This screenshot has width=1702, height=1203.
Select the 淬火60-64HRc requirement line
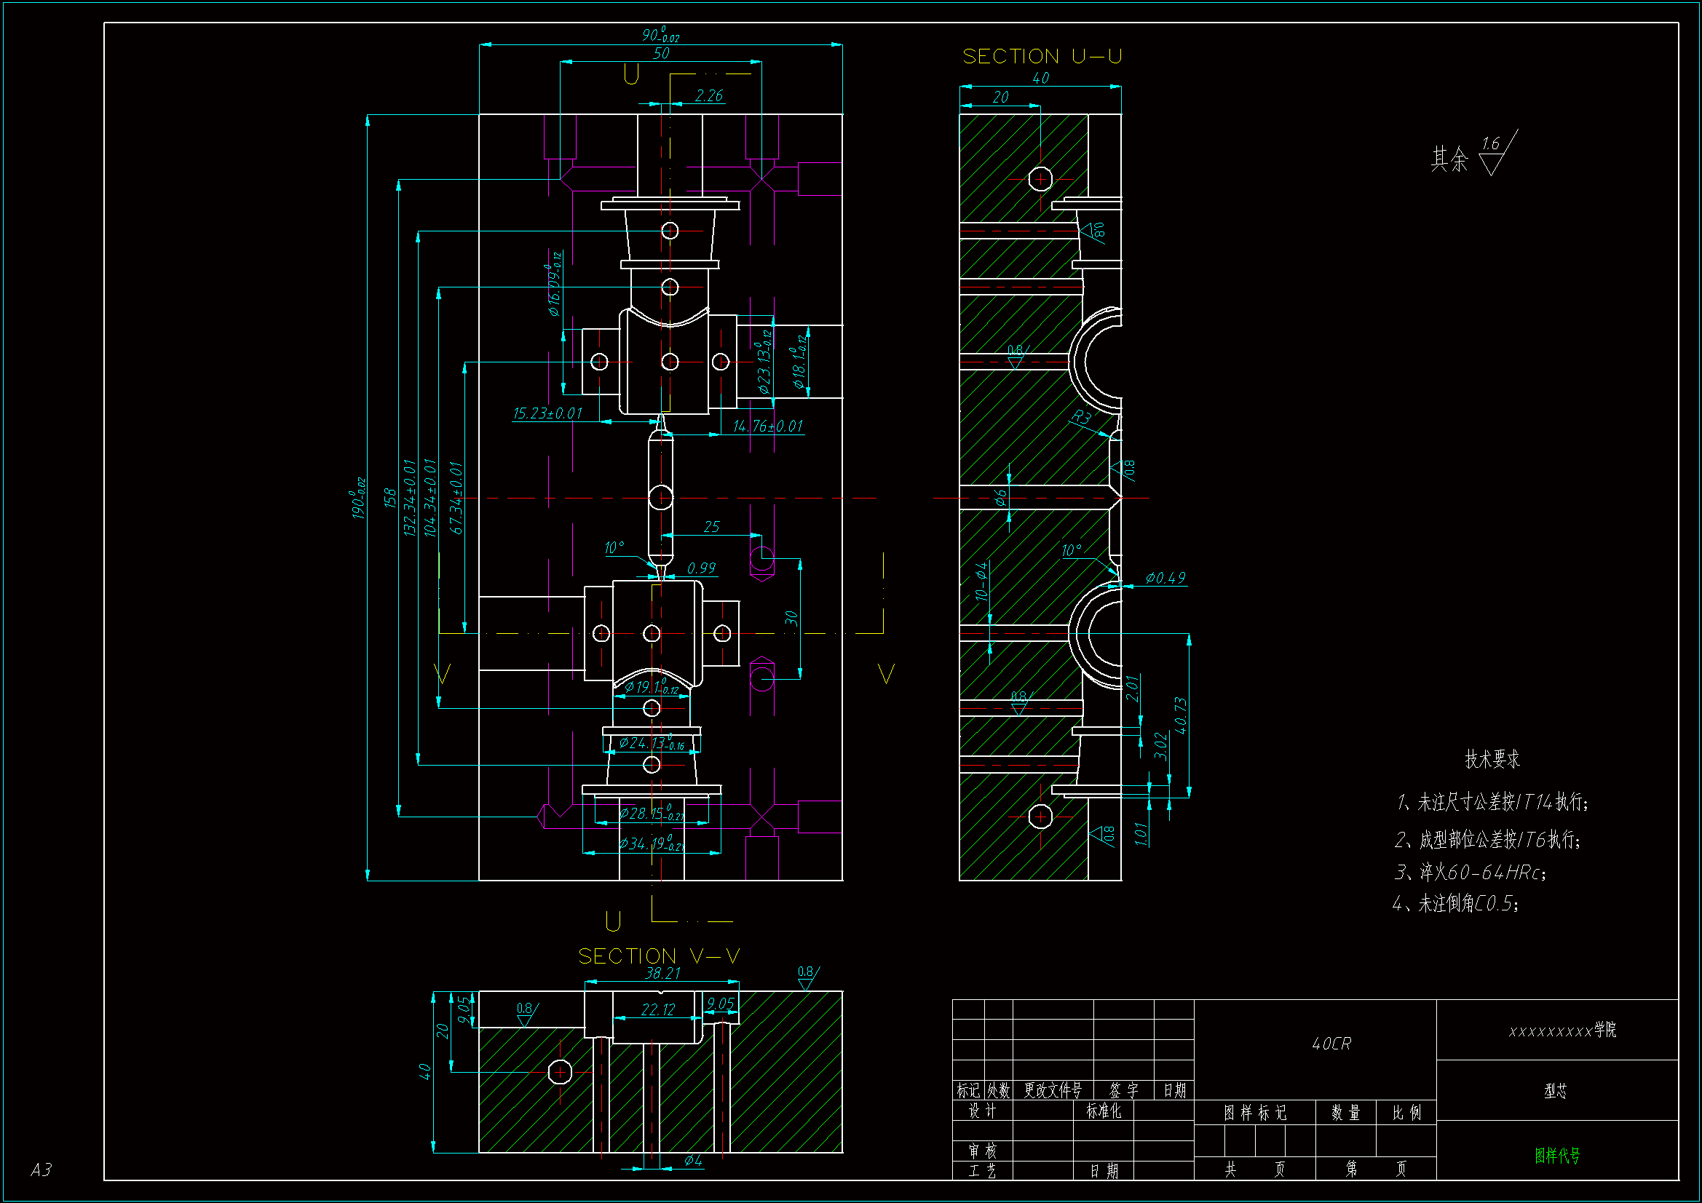(x=1471, y=873)
